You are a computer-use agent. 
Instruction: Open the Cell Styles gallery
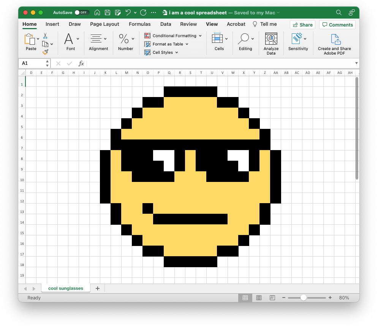161,52
